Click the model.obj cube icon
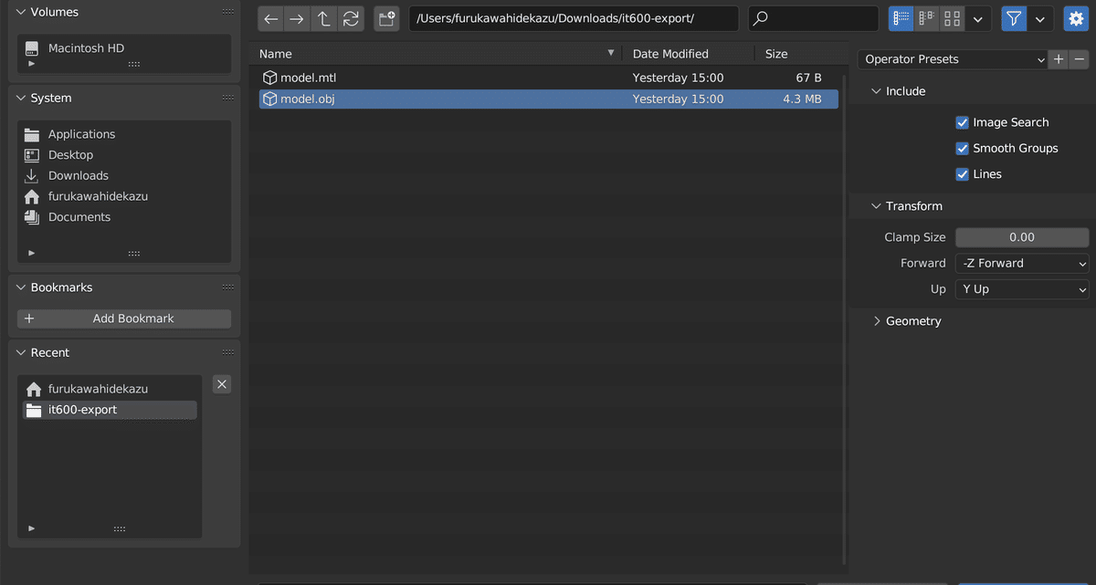This screenshot has height=585, width=1096. 269,99
